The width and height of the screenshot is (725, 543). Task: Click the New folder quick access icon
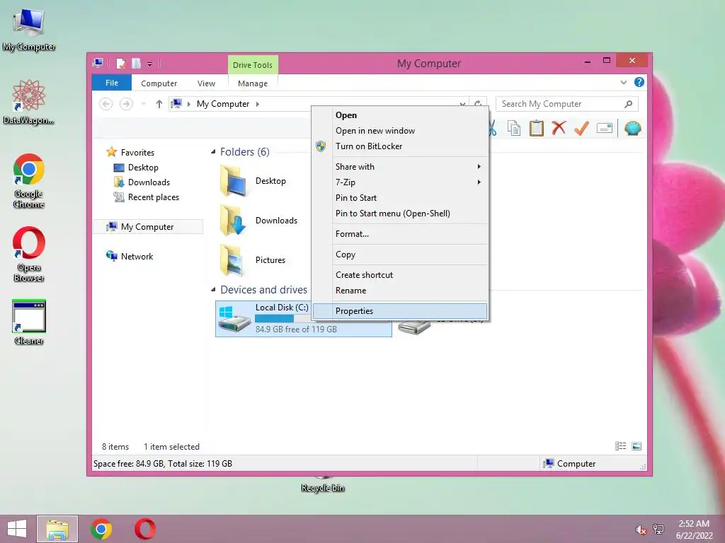(x=137, y=63)
